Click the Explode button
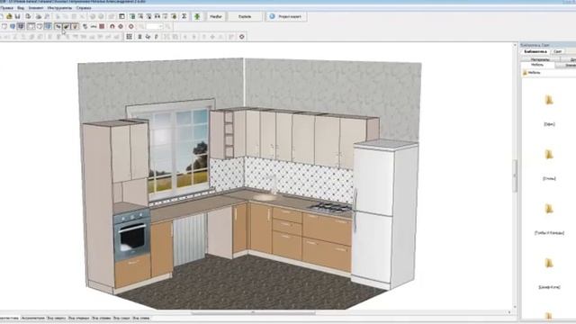Image resolution: width=576 pixels, height=324 pixels. pyautogui.click(x=245, y=16)
